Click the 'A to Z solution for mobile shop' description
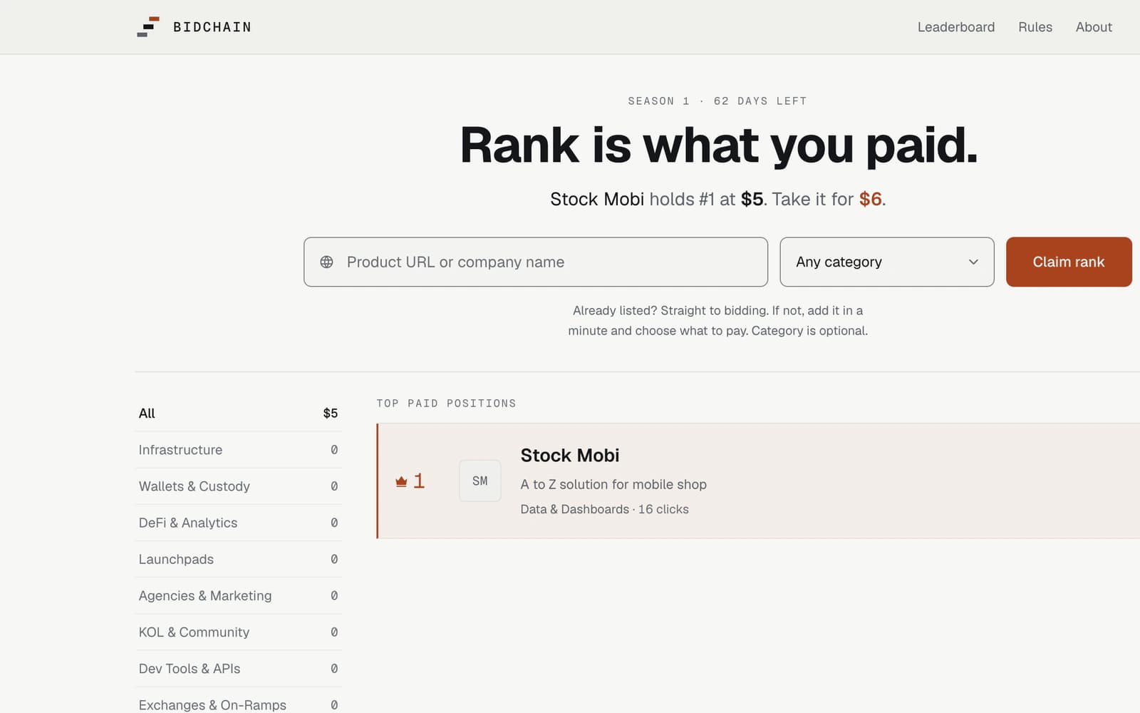 [613, 484]
